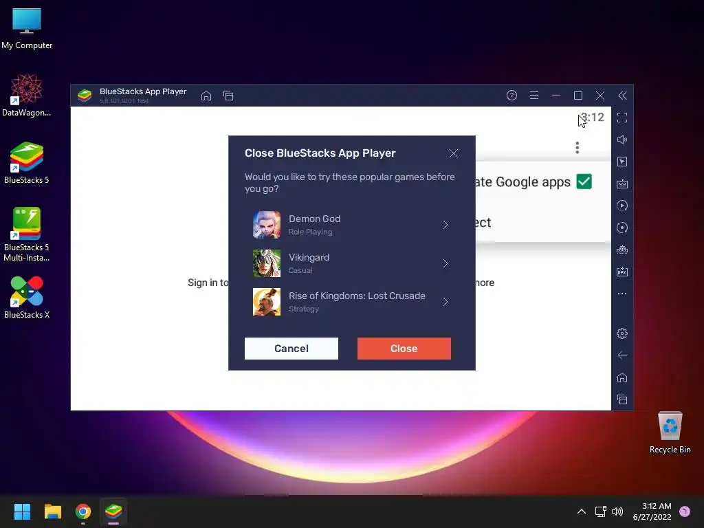Open the Demon God arrow chevron

445,225
